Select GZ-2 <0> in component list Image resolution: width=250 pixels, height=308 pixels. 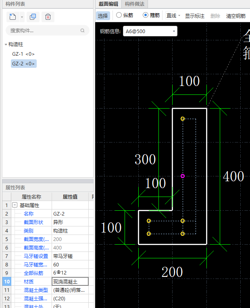click(23, 64)
